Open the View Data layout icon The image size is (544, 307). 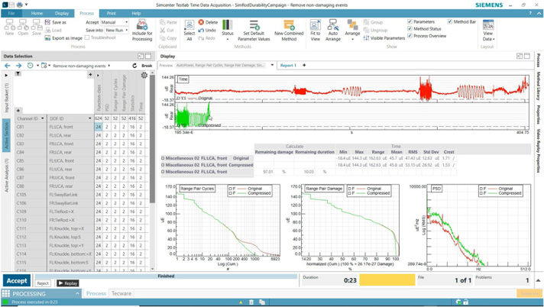[487, 25]
